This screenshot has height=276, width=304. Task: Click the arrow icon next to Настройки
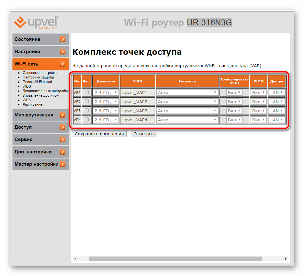coord(62,52)
